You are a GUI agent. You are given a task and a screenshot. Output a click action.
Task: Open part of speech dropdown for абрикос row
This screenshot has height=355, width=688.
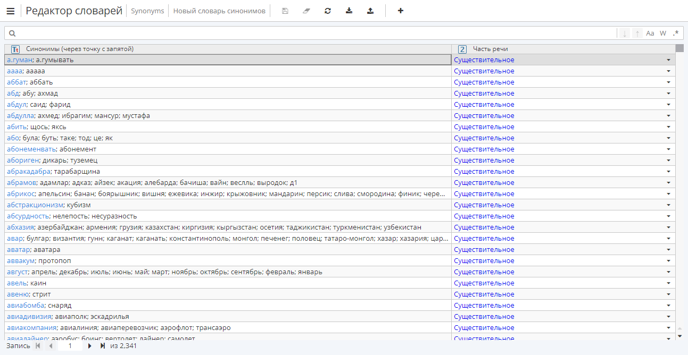click(x=669, y=194)
